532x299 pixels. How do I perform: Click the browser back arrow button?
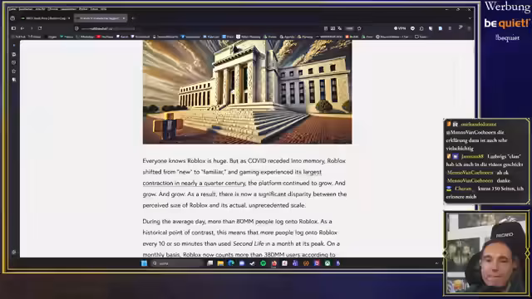point(22,28)
